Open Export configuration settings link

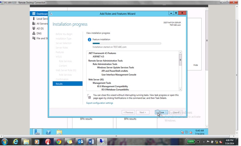100,103
